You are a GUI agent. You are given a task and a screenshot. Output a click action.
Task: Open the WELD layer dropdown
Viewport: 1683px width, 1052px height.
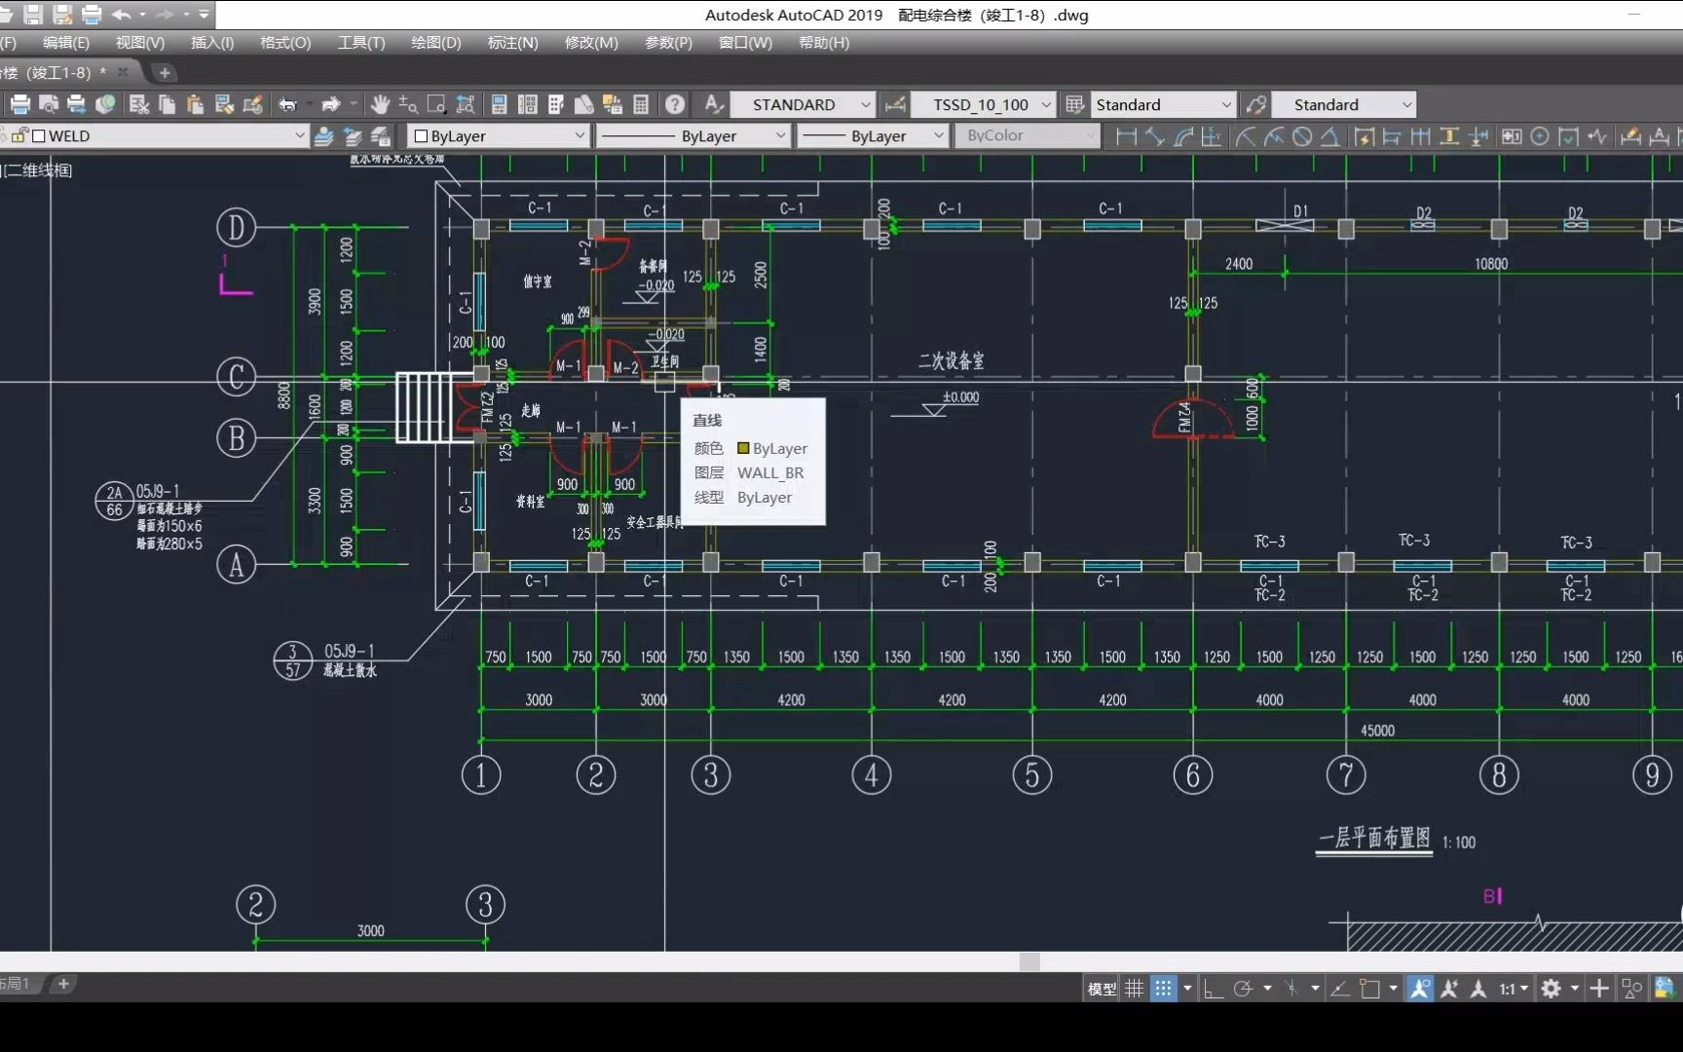299,135
